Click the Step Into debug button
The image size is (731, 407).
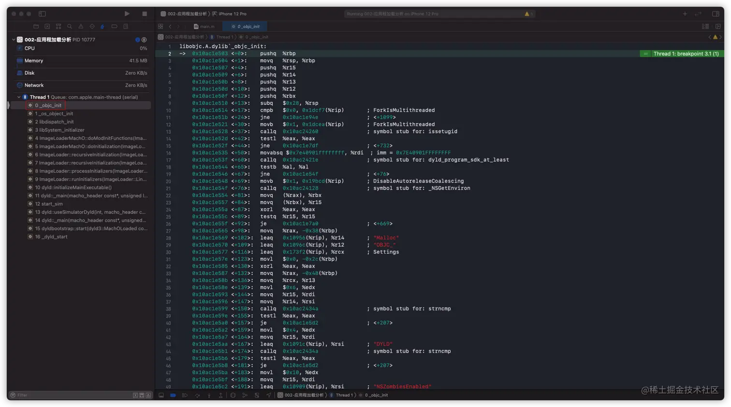pyautogui.click(x=209, y=395)
